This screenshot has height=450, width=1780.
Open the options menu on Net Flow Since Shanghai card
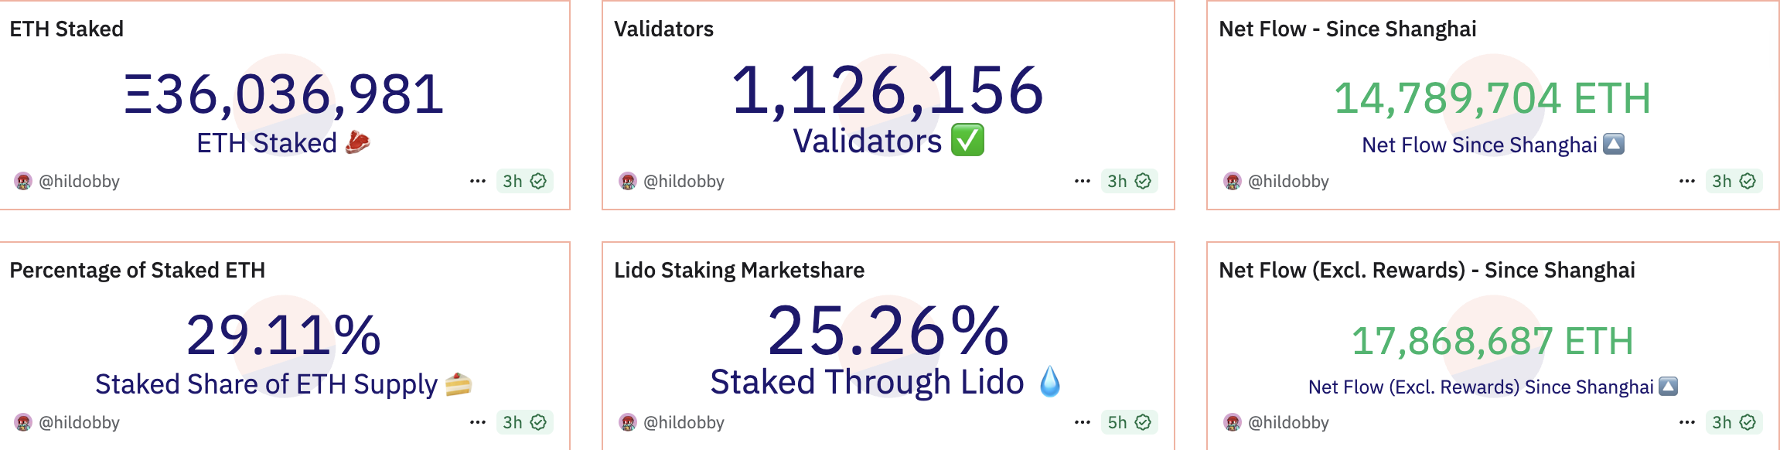click(1686, 181)
